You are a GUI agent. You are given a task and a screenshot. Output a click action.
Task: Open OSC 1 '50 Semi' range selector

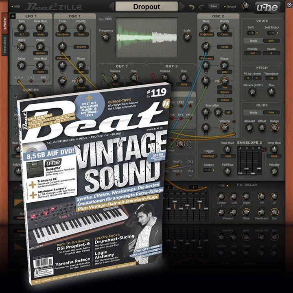coord(81,47)
